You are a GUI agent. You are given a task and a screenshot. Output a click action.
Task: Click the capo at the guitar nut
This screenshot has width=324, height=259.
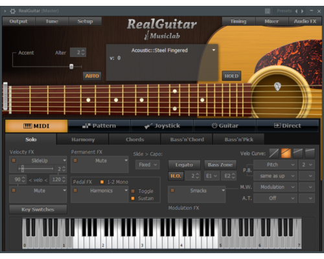pyautogui.click(x=5, y=96)
